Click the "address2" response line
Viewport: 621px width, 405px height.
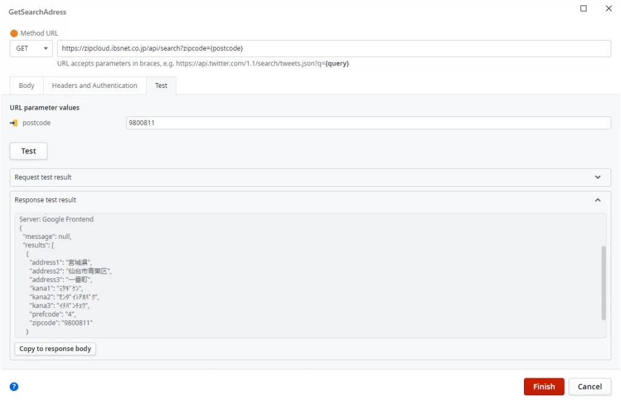70,271
